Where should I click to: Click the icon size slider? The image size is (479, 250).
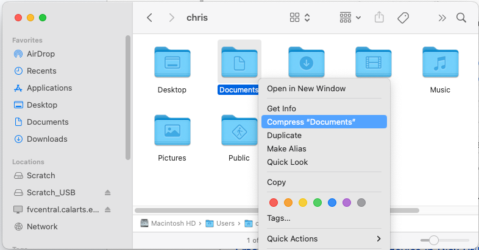445,240
